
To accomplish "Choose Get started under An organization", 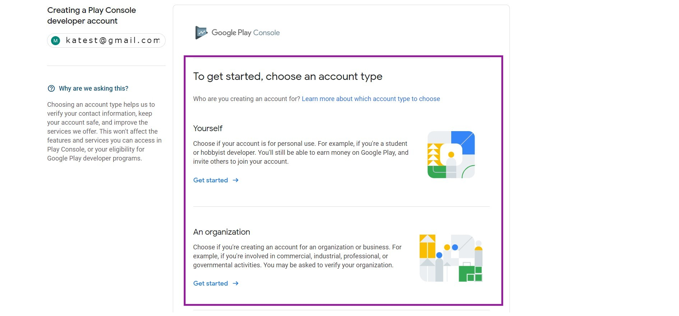I will [x=211, y=283].
